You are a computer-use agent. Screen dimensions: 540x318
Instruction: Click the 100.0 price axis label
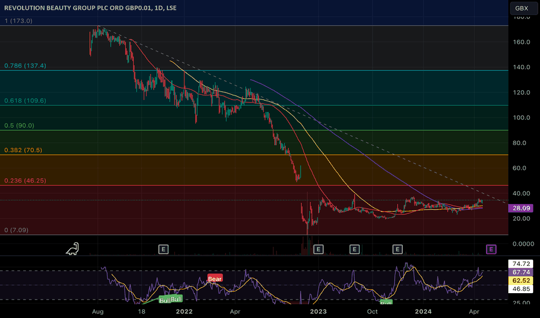coord(521,117)
